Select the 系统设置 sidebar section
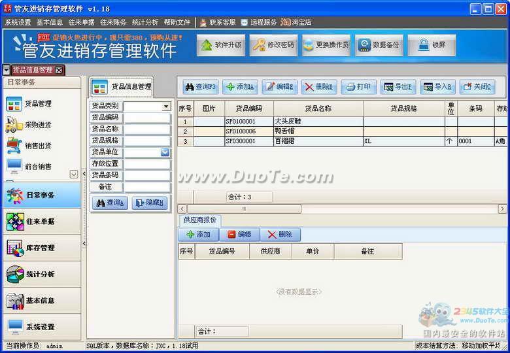Image resolution: width=510 pixels, height=353 pixels. pos(42,327)
